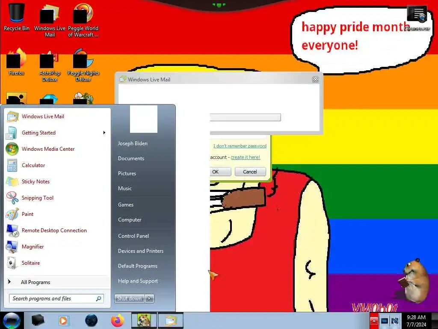Launch Snipping Tool from Start menu
This screenshot has width=438, height=329.
click(x=57, y=198)
